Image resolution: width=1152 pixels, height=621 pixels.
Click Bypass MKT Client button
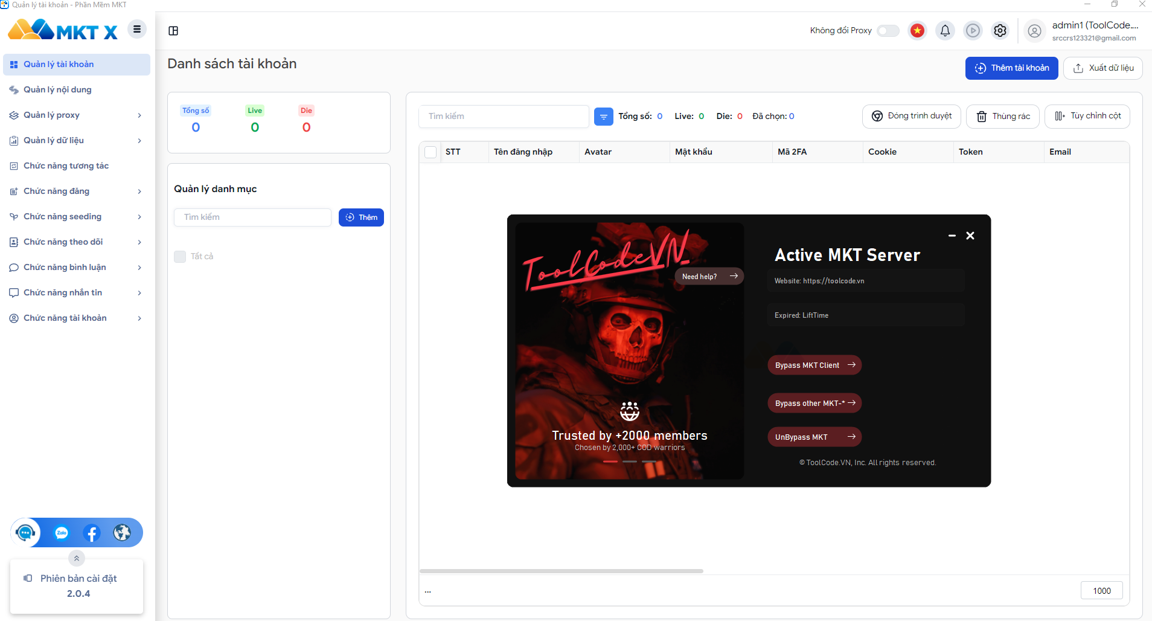tap(814, 365)
